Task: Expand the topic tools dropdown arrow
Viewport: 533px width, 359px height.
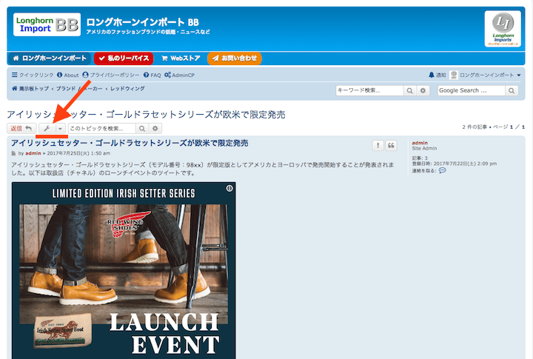Action: click(x=60, y=129)
